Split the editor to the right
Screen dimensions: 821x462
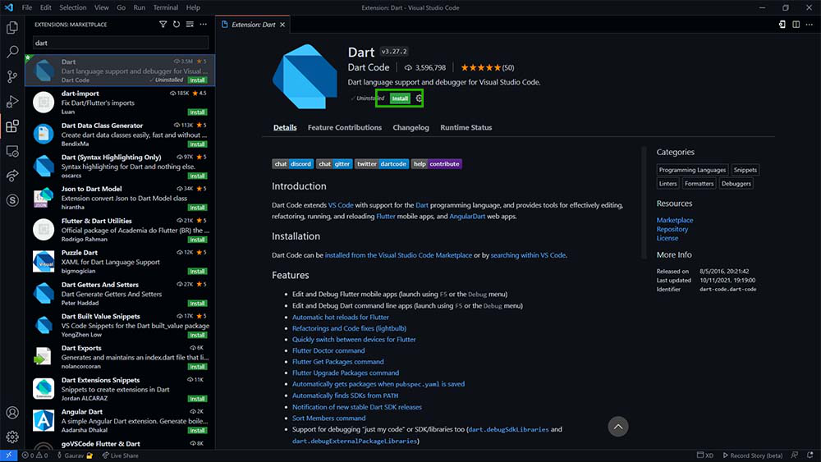click(x=796, y=24)
